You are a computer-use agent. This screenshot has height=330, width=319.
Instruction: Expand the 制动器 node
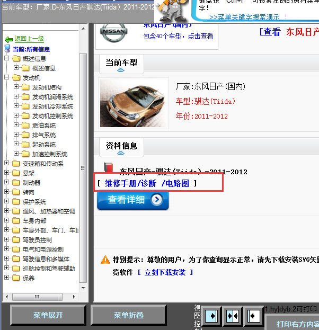6,182
